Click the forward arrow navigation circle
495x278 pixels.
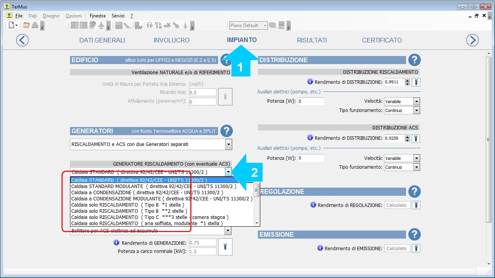(472, 40)
